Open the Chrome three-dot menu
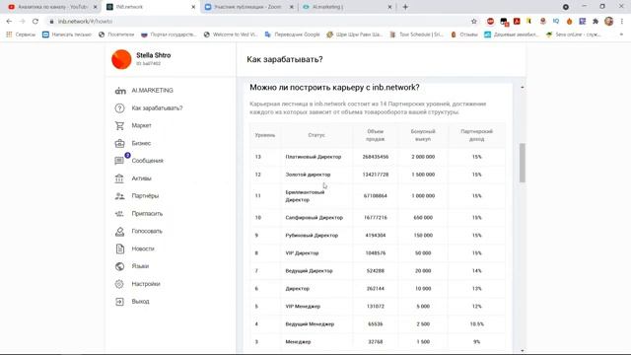Viewport: 631px width, 355px height. pos(622,22)
